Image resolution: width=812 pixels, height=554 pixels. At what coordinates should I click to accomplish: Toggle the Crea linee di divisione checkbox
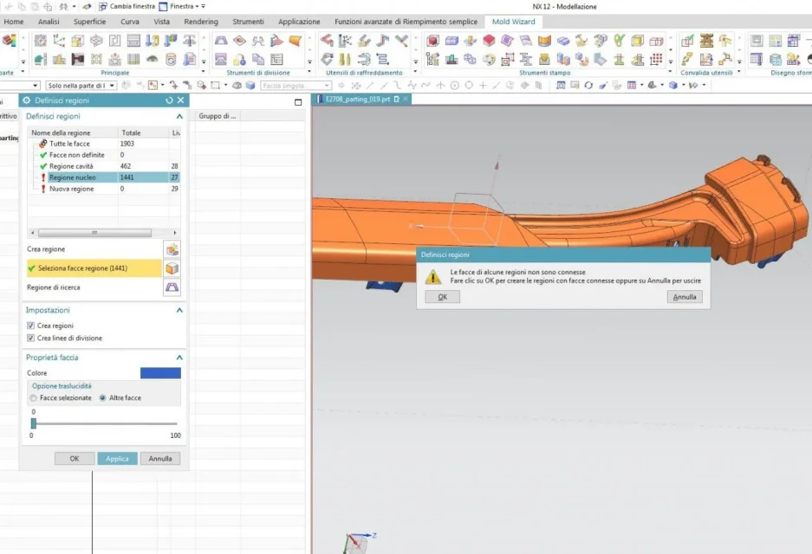(31, 338)
